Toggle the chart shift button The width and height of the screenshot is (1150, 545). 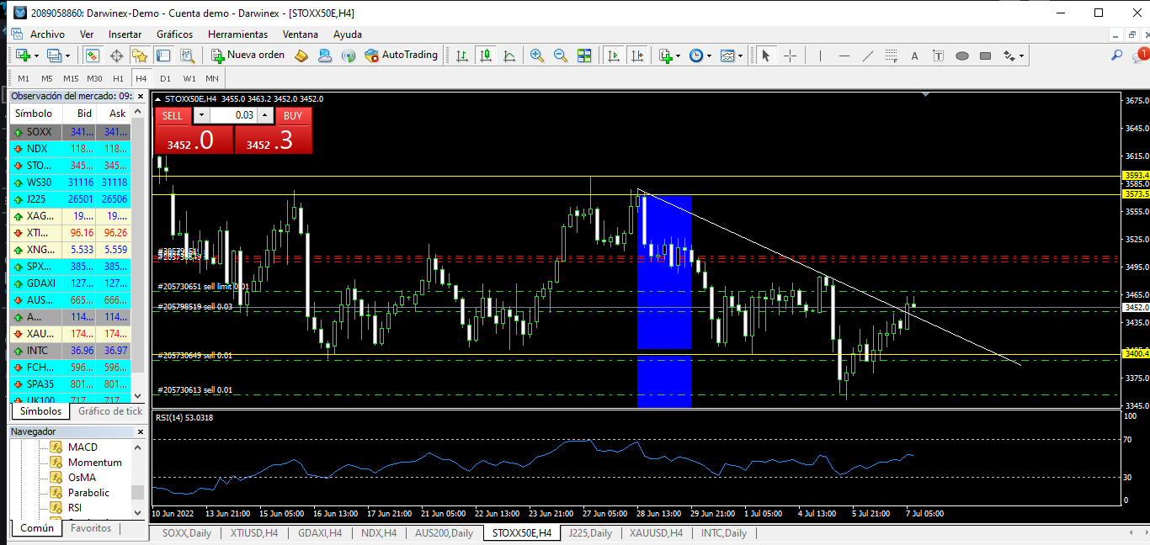[637, 56]
